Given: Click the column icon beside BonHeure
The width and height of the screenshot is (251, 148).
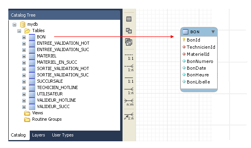Looking at the screenshot, I should pos(184,75).
